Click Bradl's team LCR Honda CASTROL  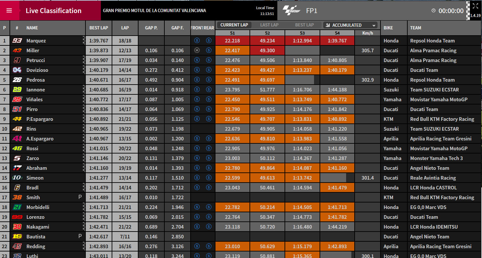click(x=434, y=187)
